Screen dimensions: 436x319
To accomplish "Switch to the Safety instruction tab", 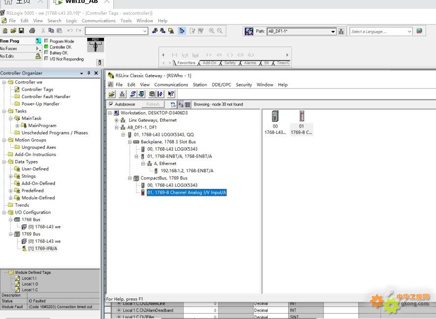I will (x=230, y=63).
